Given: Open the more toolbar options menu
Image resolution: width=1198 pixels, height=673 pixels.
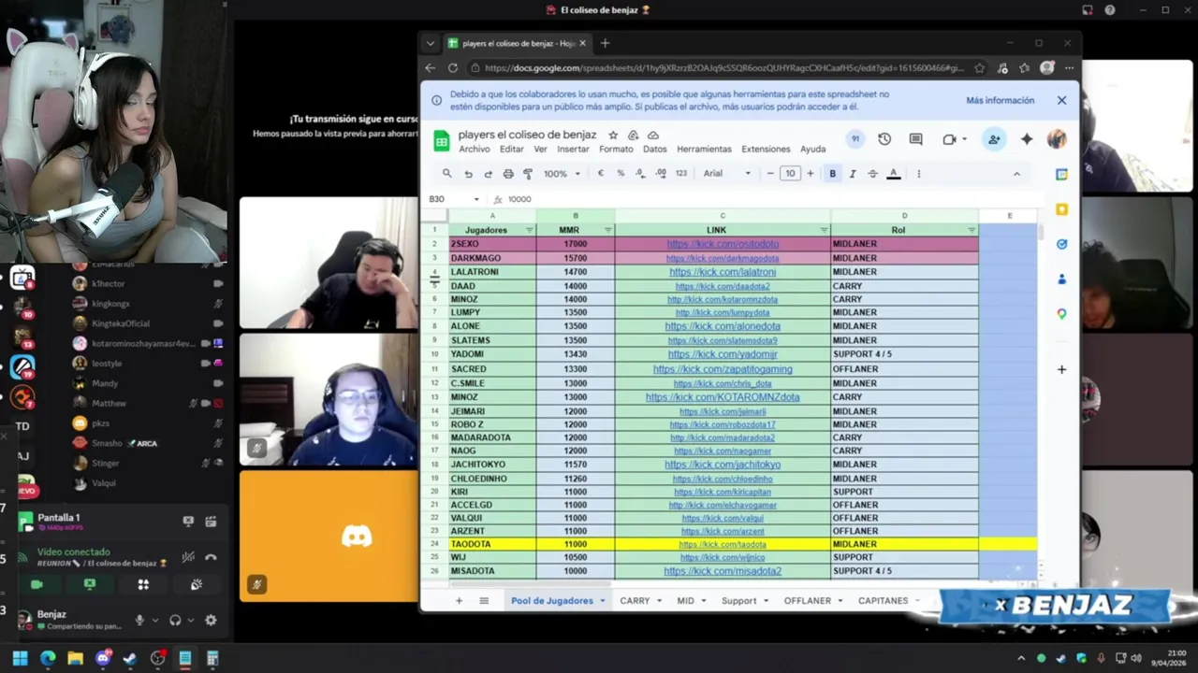Looking at the screenshot, I should (x=918, y=174).
